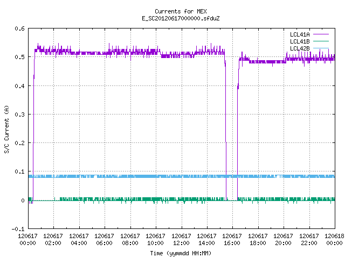
Task: Click x-axis tick label 04:00
Action: [79, 243]
